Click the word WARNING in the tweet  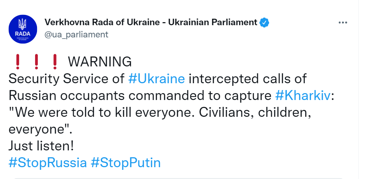pos(99,61)
